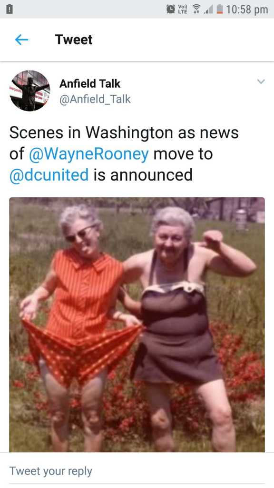
Task: Tap the tweet text 'Scenes in Washington'
Action: [x=92, y=133]
